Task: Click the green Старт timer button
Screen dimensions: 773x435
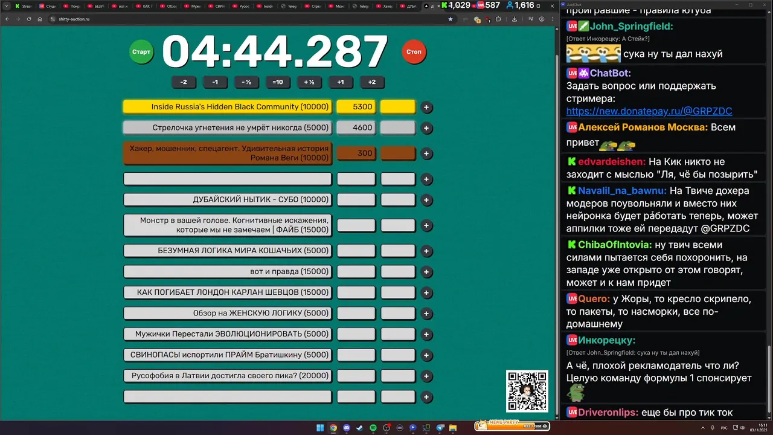Action: click(141, 52)
